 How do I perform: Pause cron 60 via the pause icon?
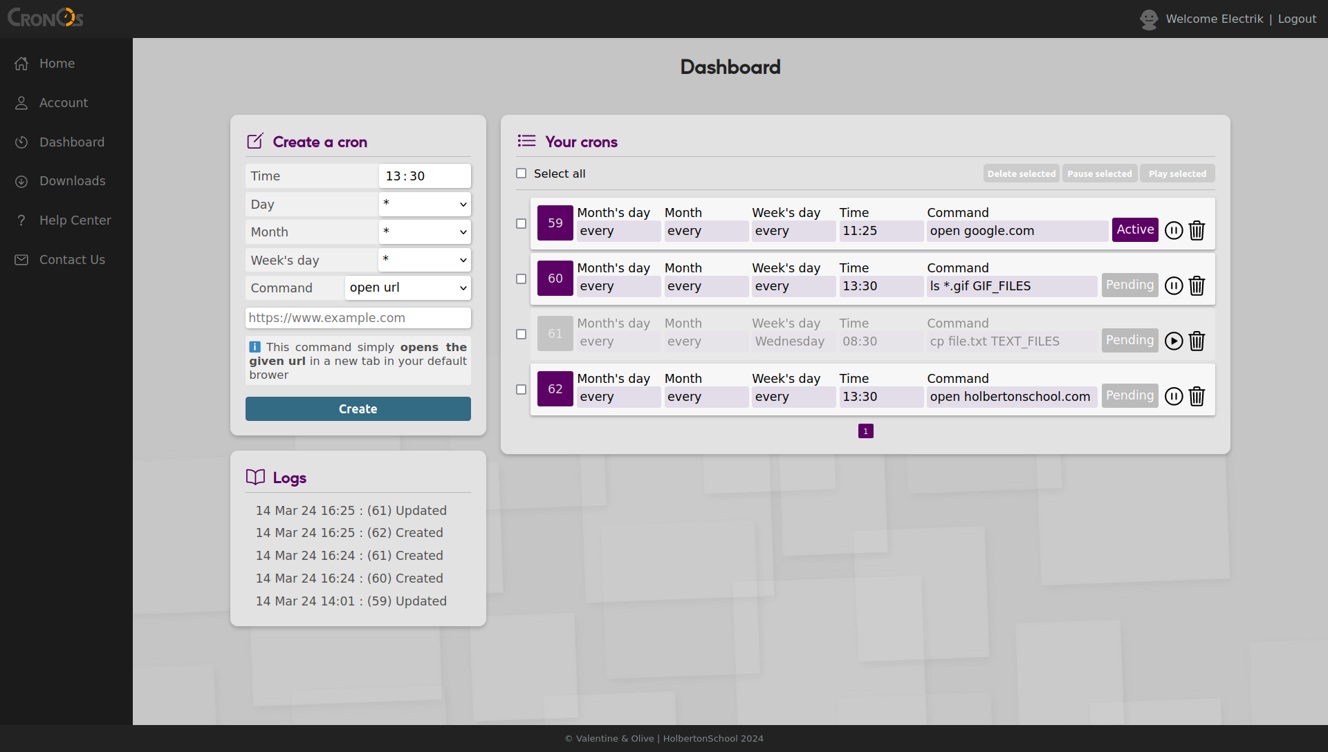1174,285
